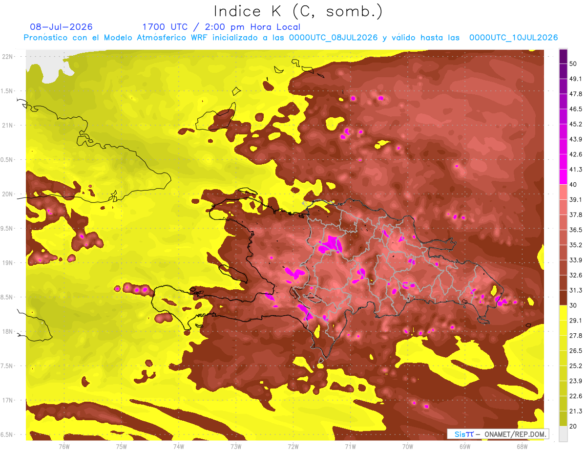Click the longitude axis label '68W'
The image size is (586, 453).
coord(522,446)
